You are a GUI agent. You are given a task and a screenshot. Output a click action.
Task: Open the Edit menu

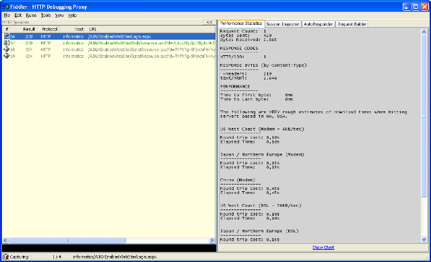(x=18, y=15)
